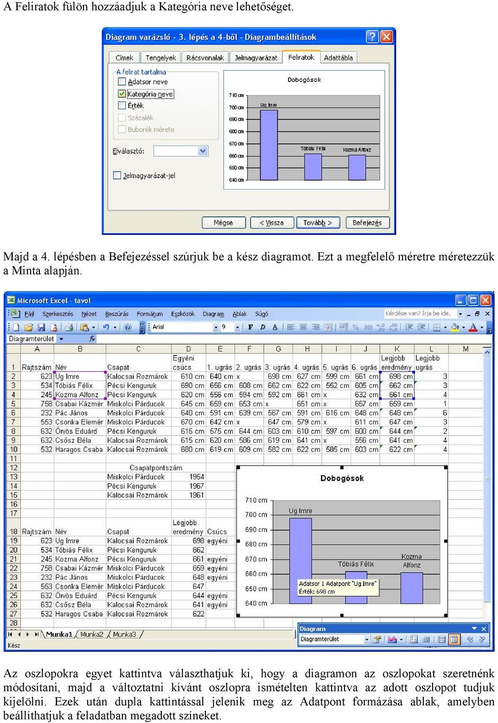The image size is (498, 723).
Task: Undo last action with the Undo arrow icon
Action: tap(106, 327)
